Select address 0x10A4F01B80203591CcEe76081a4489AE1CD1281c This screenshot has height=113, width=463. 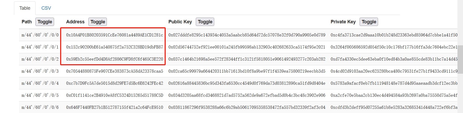click(114, 35)
